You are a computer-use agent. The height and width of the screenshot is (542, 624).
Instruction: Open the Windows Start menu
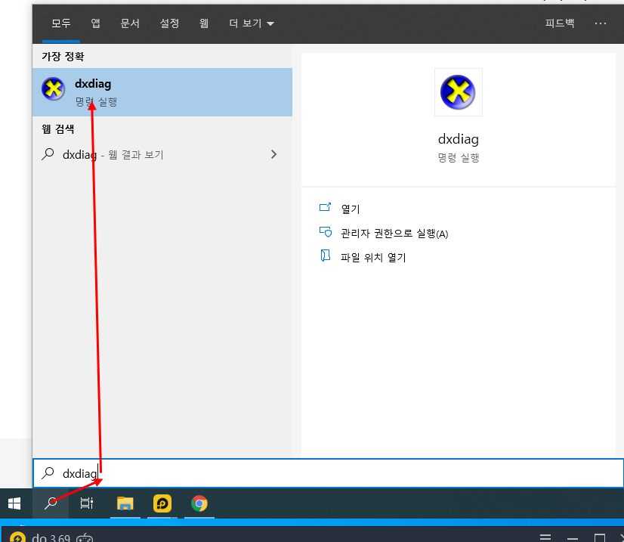click(x=14, y=503)
